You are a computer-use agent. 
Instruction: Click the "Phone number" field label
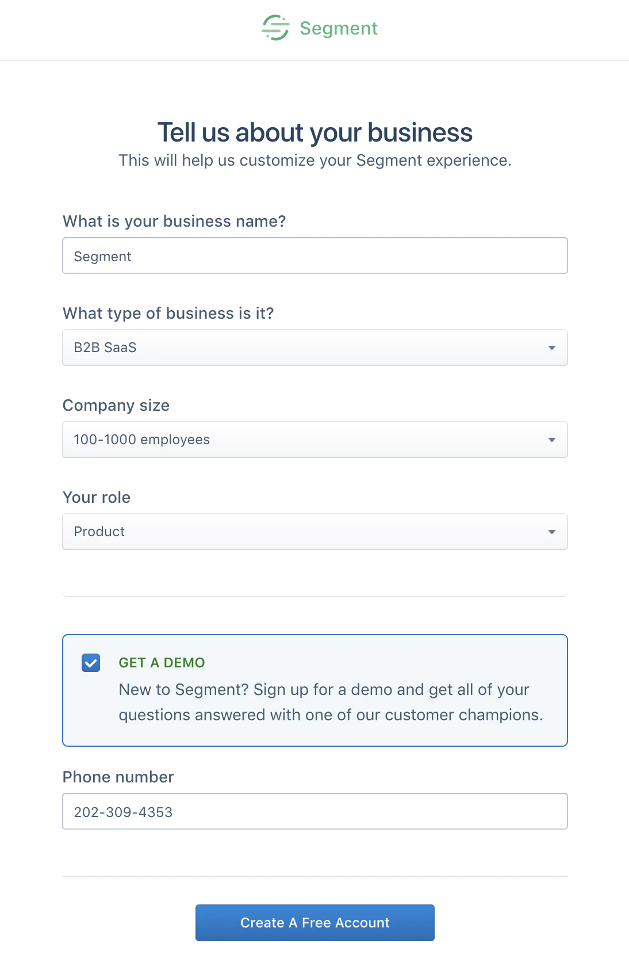click(118, 777)
